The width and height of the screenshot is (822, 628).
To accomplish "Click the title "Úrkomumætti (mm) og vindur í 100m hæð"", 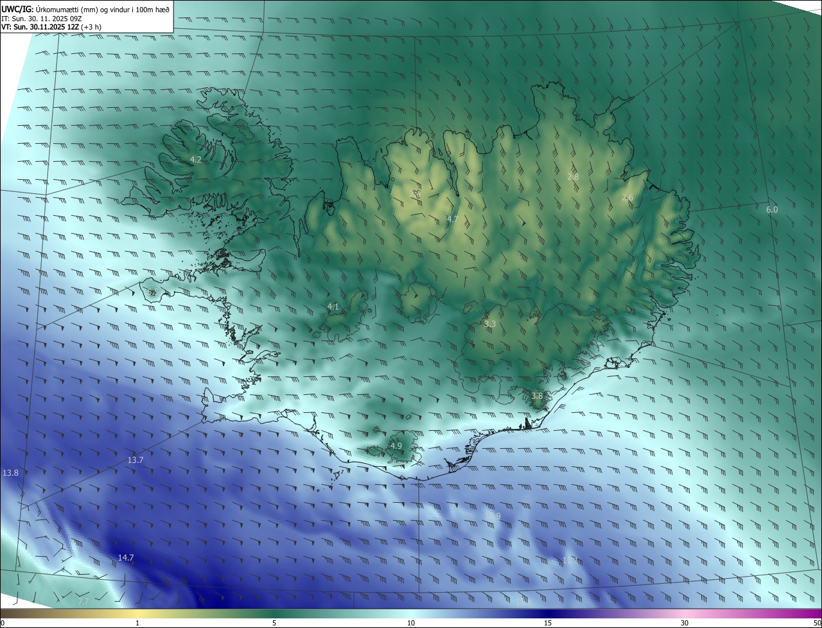I will 103,9.
